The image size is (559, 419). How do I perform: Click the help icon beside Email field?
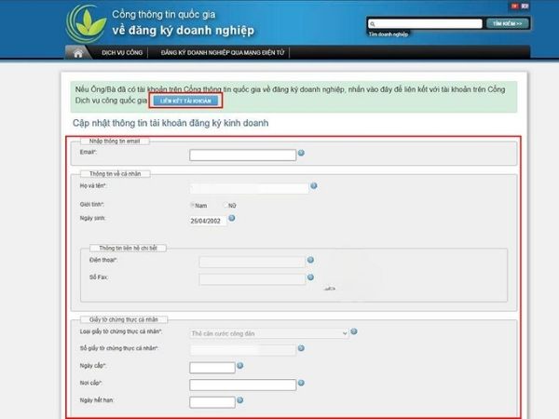(301, 153)
